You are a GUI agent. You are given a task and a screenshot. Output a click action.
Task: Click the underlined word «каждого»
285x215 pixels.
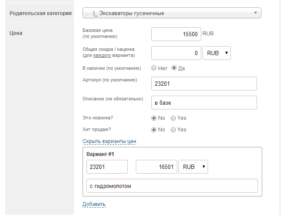102,56
